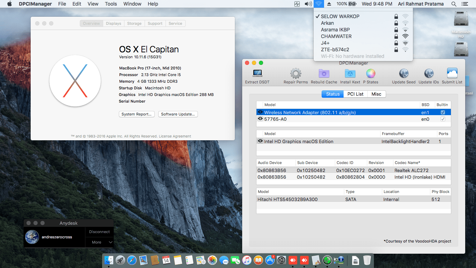This screenshot has width=476, height=268.
Task: Launch iTunes from the Dock
Action: tap(247, 260)
